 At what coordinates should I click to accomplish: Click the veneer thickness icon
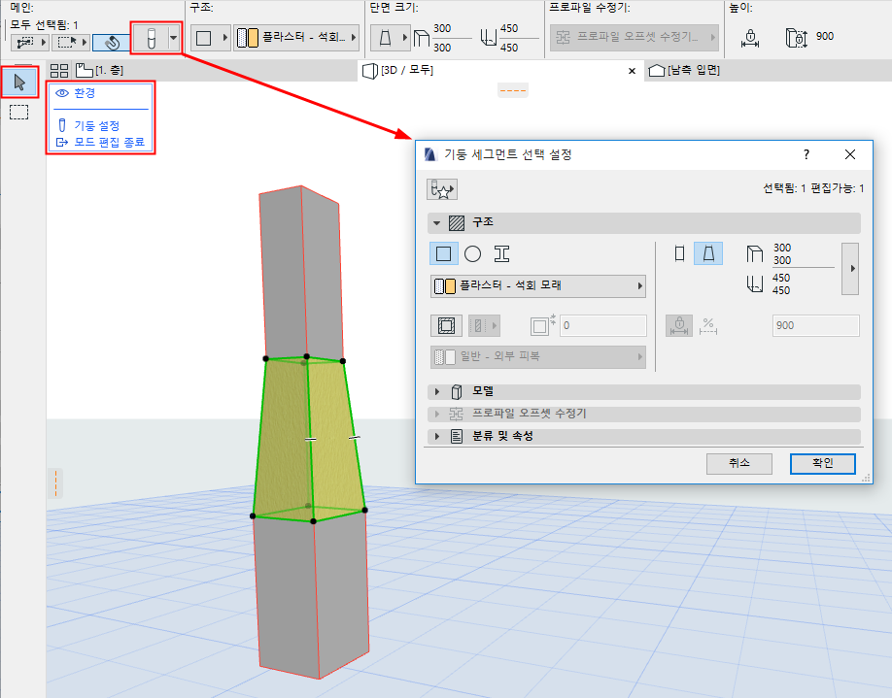(542, 325)
